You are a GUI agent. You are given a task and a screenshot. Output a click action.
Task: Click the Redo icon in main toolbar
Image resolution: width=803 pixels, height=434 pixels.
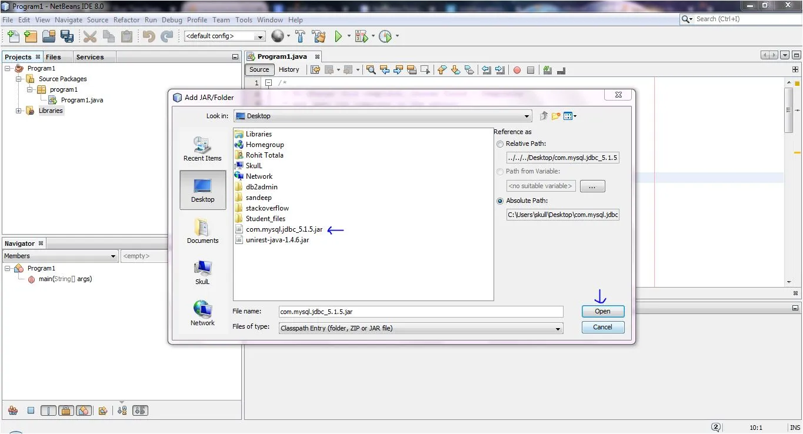tap(167, 36)
